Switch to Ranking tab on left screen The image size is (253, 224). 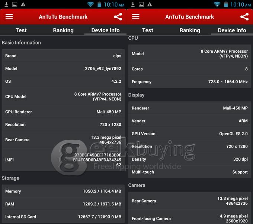pos(63,30)
